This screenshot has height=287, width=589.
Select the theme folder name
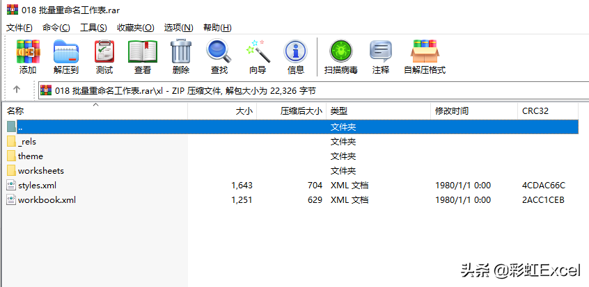click(31, 156)
